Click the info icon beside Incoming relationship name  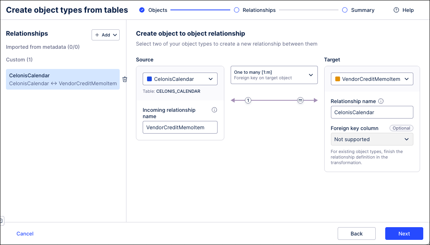click(x=214, y=110)
